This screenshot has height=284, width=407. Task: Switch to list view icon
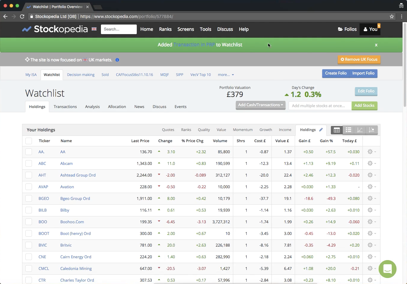click(348, 130)
